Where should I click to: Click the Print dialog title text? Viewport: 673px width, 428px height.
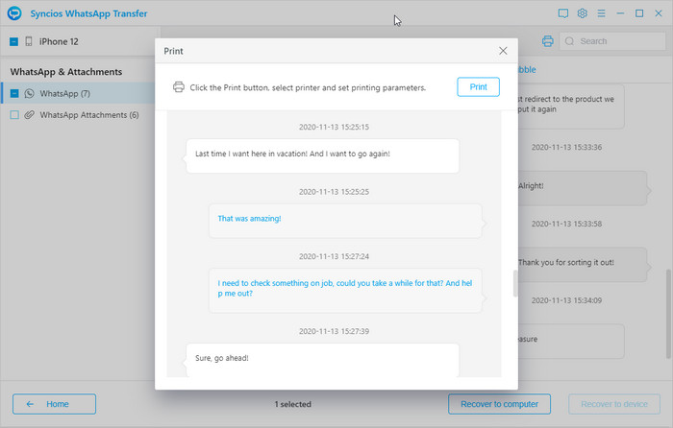pos(173,51)
